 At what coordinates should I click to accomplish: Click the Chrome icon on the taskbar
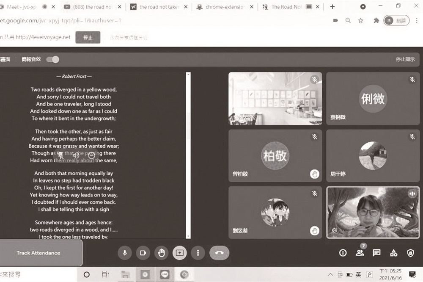tap(184, 275)
